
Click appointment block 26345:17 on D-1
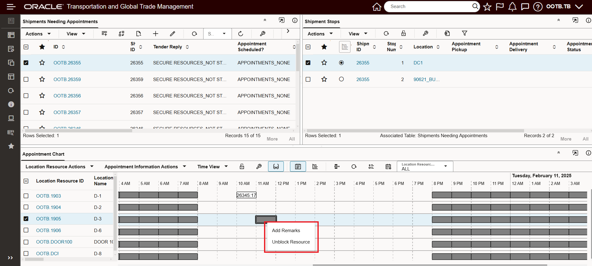[x=246, y=195]
